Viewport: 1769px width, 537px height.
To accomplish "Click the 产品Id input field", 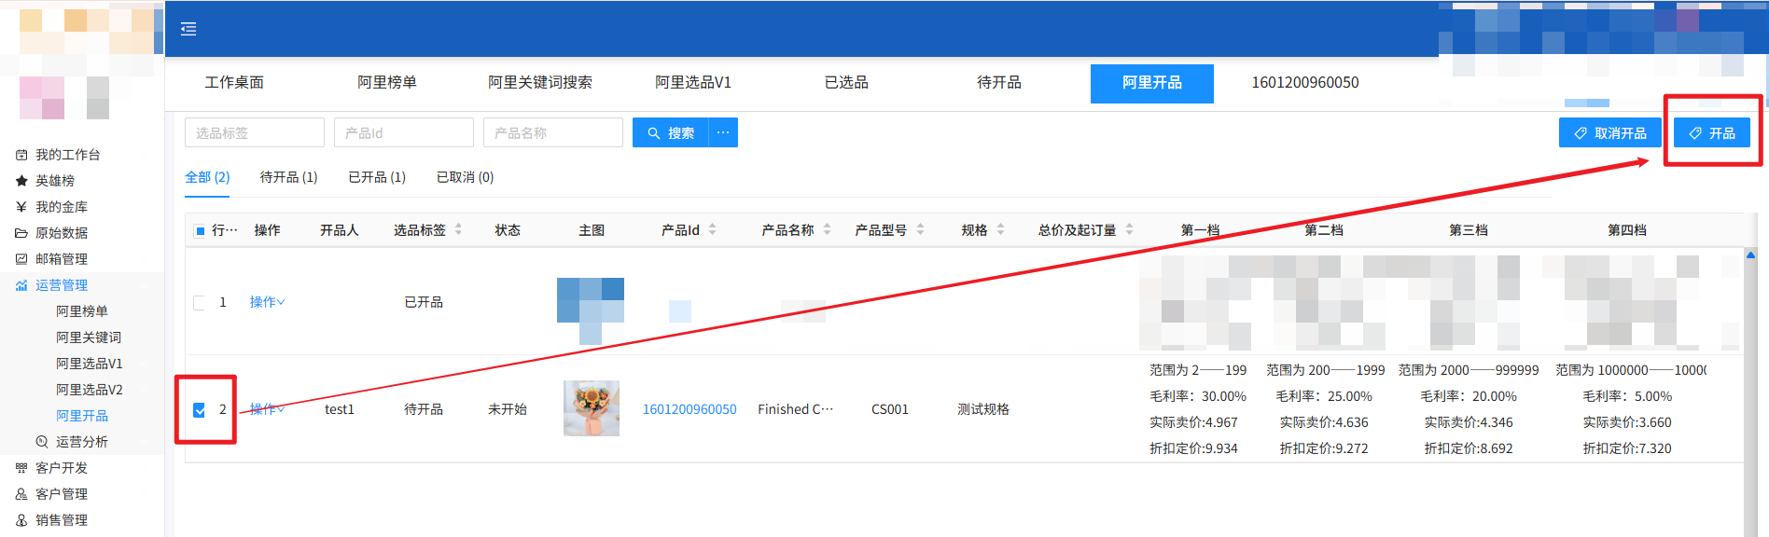I will (x=404, y=132).
